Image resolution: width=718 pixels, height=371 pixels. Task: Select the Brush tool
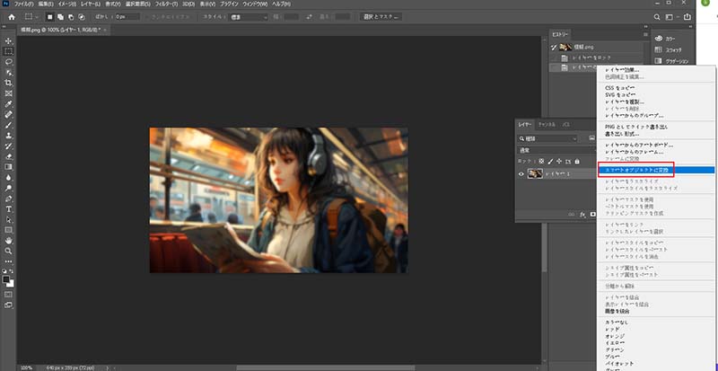click(x=8, y=125)
